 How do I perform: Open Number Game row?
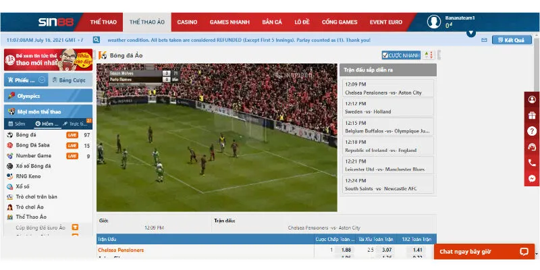(48, 156)
